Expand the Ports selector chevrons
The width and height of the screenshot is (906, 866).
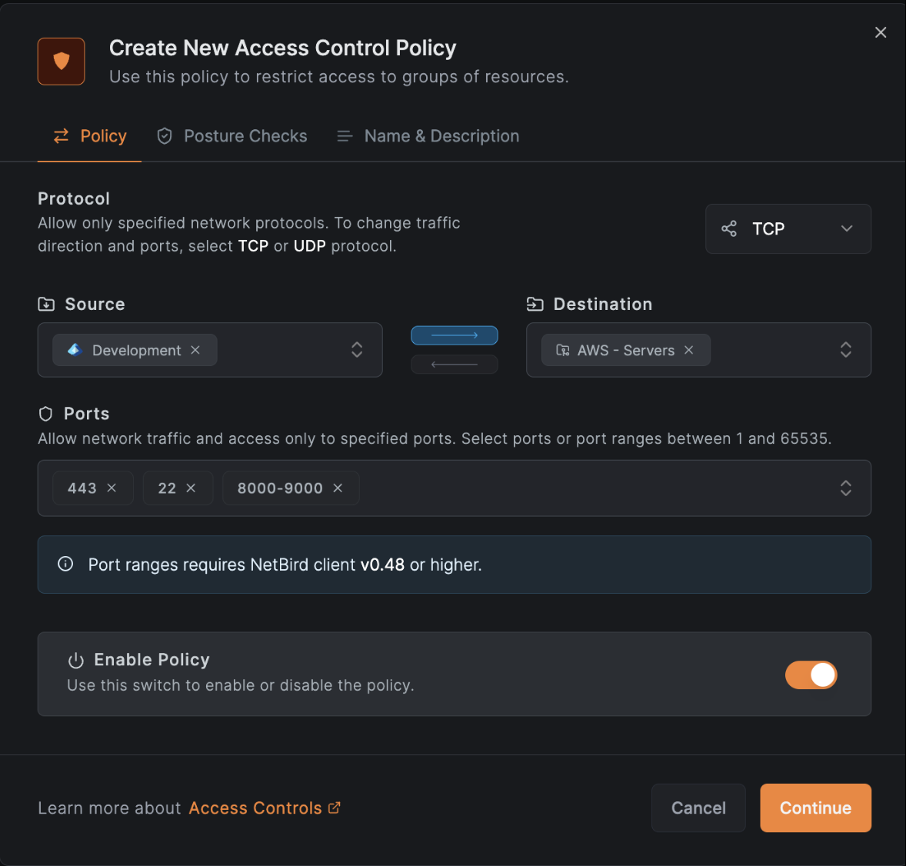click(845, 488)
